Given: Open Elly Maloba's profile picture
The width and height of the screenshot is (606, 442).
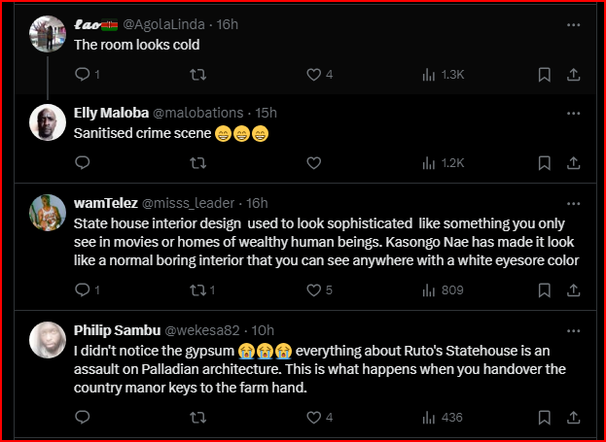Looking at the screenshot, I should pyautogui.click(x=48, y=122).
